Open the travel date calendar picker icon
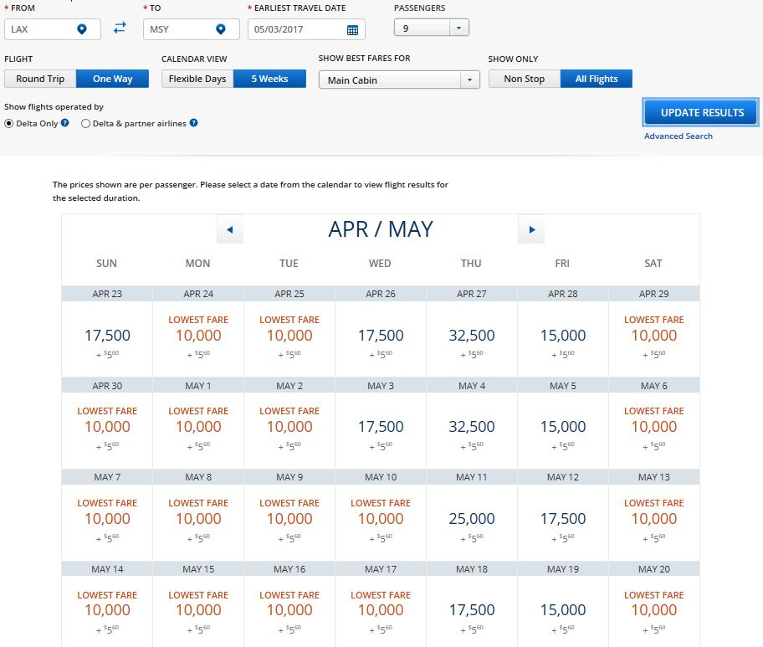 pos(352,29)
